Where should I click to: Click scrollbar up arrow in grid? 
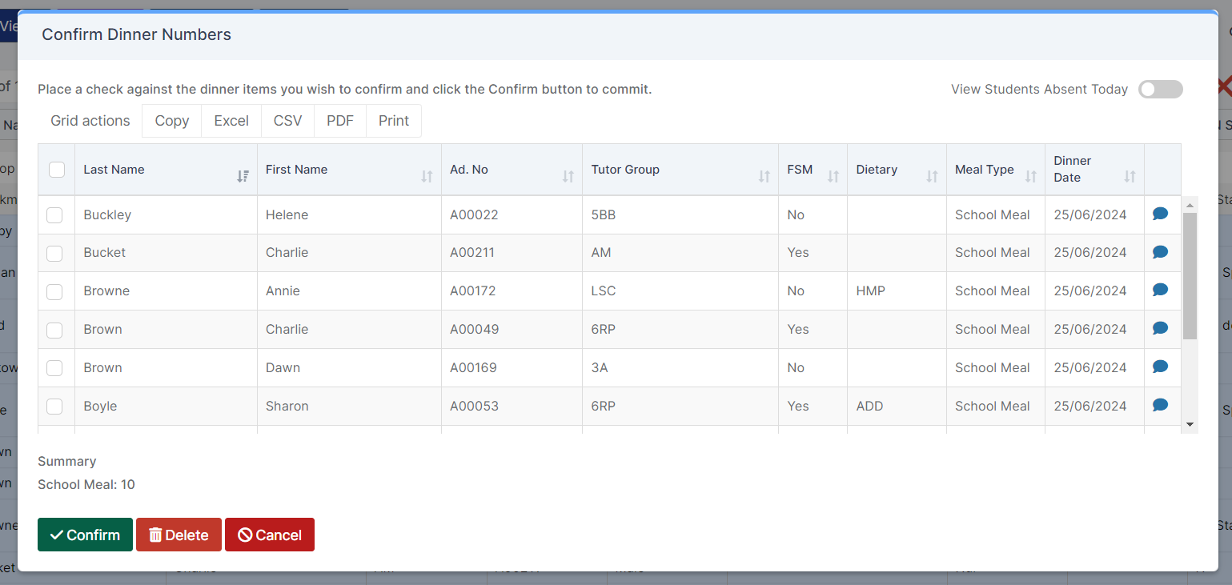1190,205
